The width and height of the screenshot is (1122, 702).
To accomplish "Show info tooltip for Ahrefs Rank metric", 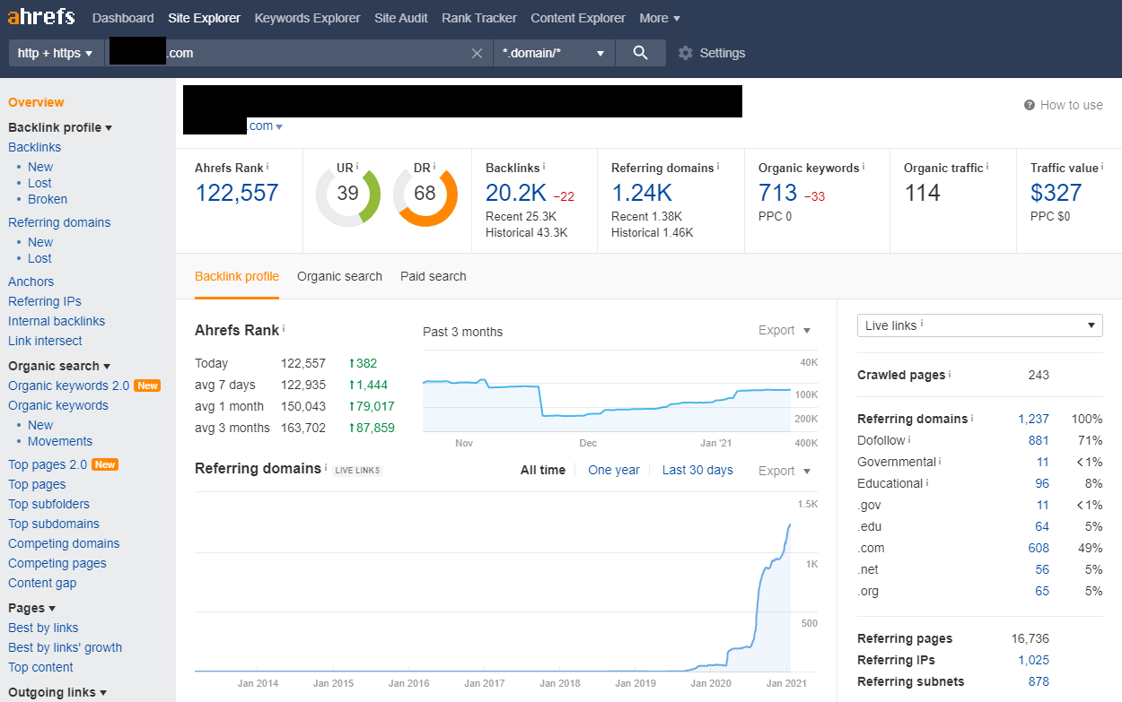I will (267, 167).
